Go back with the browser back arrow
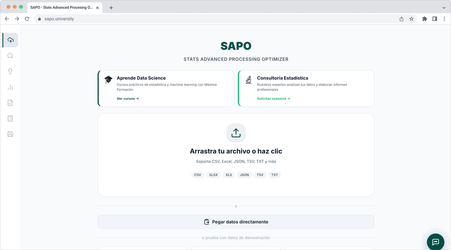This screenshot has width=451, height=250. pos(7,19)
